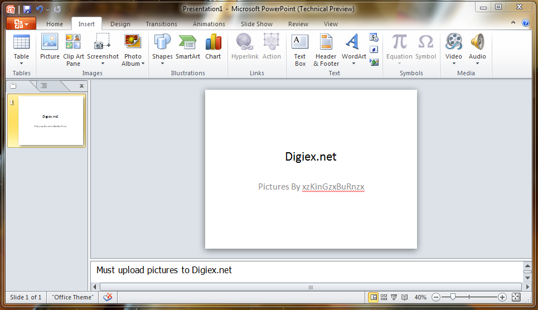Click the Hyperlink button

(x=245, y=46)
